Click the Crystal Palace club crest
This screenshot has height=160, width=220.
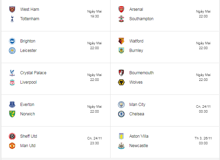(12, 73)
